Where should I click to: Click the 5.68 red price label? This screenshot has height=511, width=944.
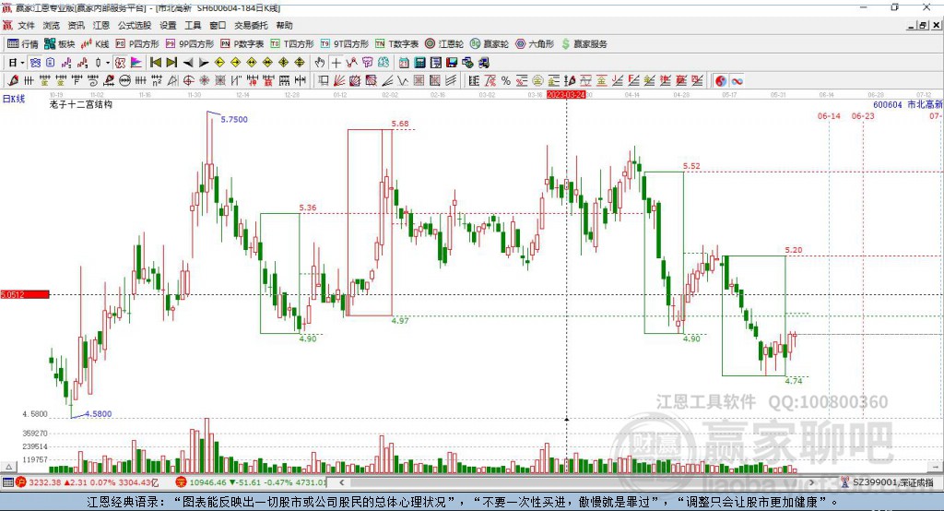click(400, 124)
